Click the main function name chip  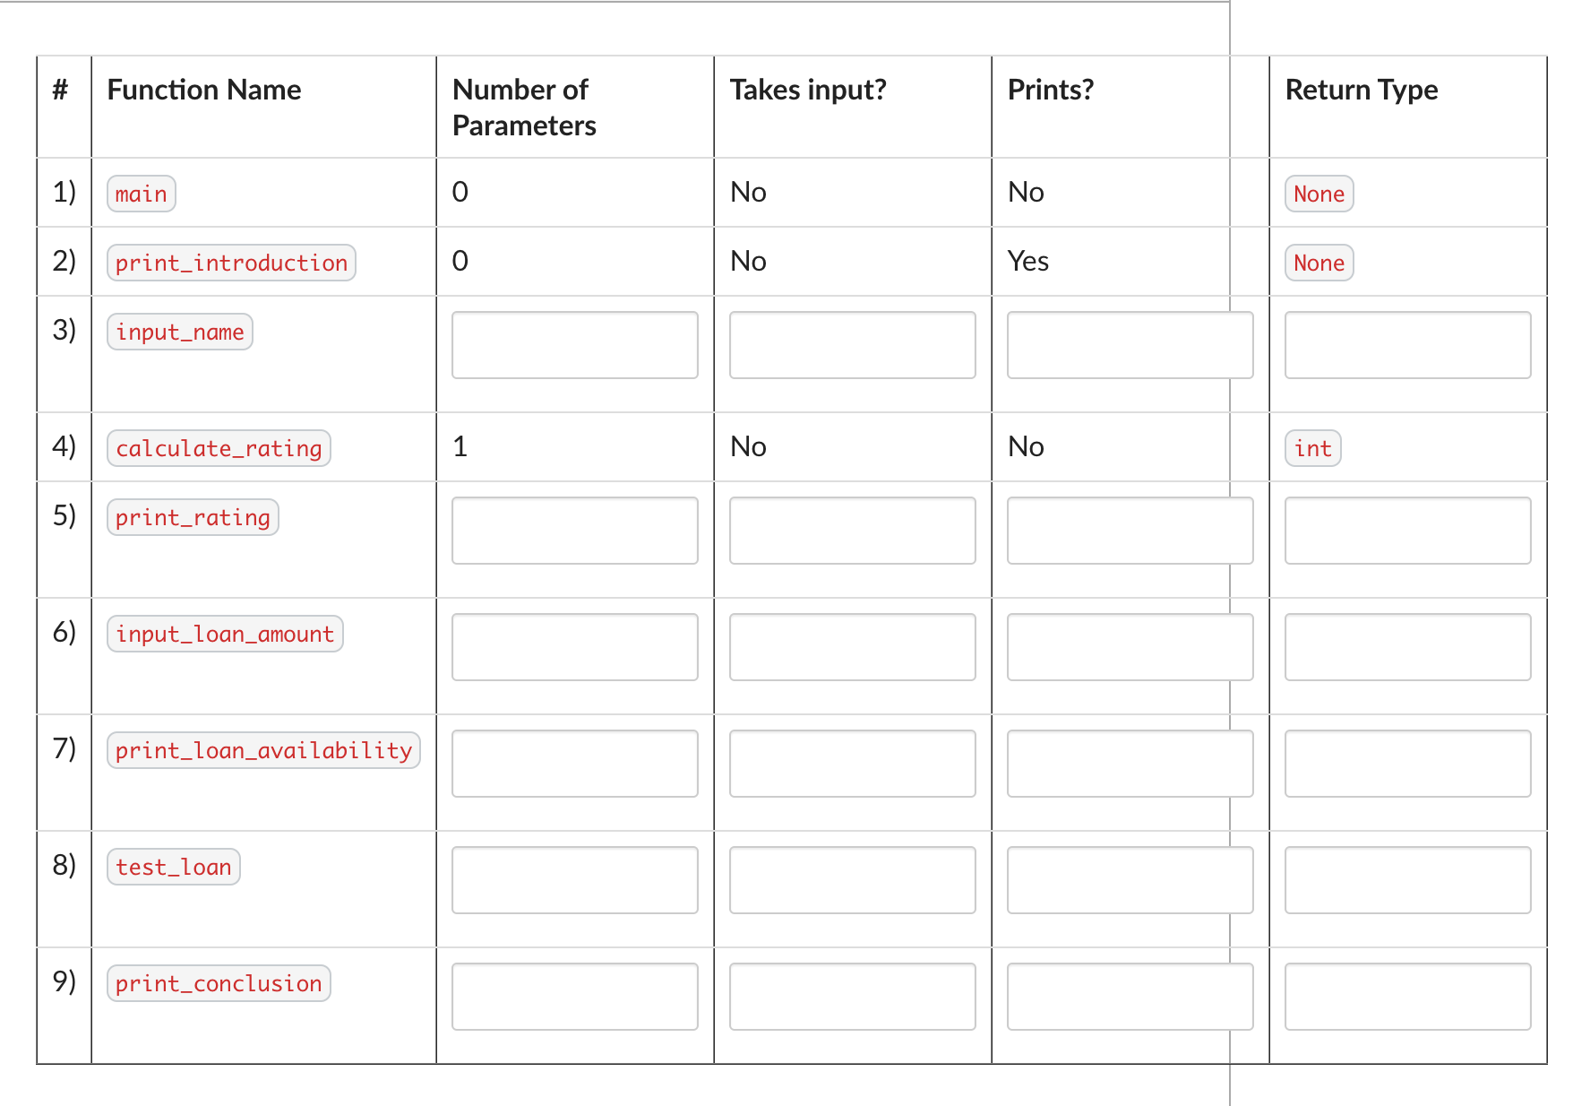click(140, 193)
